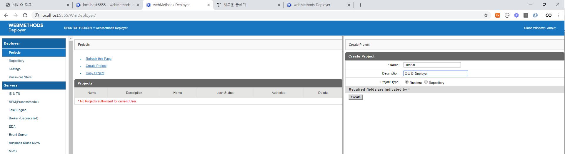Screen dimensions: 565x154
Task: Click the No Projects authorized message
Action: pos(107,101)
